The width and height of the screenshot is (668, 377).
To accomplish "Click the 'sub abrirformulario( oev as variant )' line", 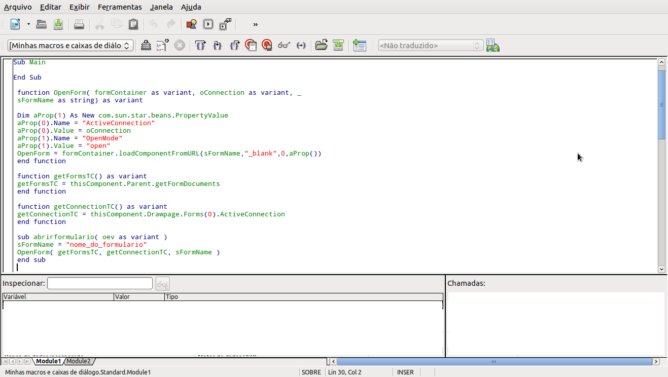I will pos(92,237).
